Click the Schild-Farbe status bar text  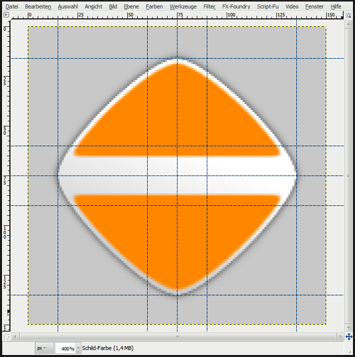pyautogui.click(x=108, y=348)
